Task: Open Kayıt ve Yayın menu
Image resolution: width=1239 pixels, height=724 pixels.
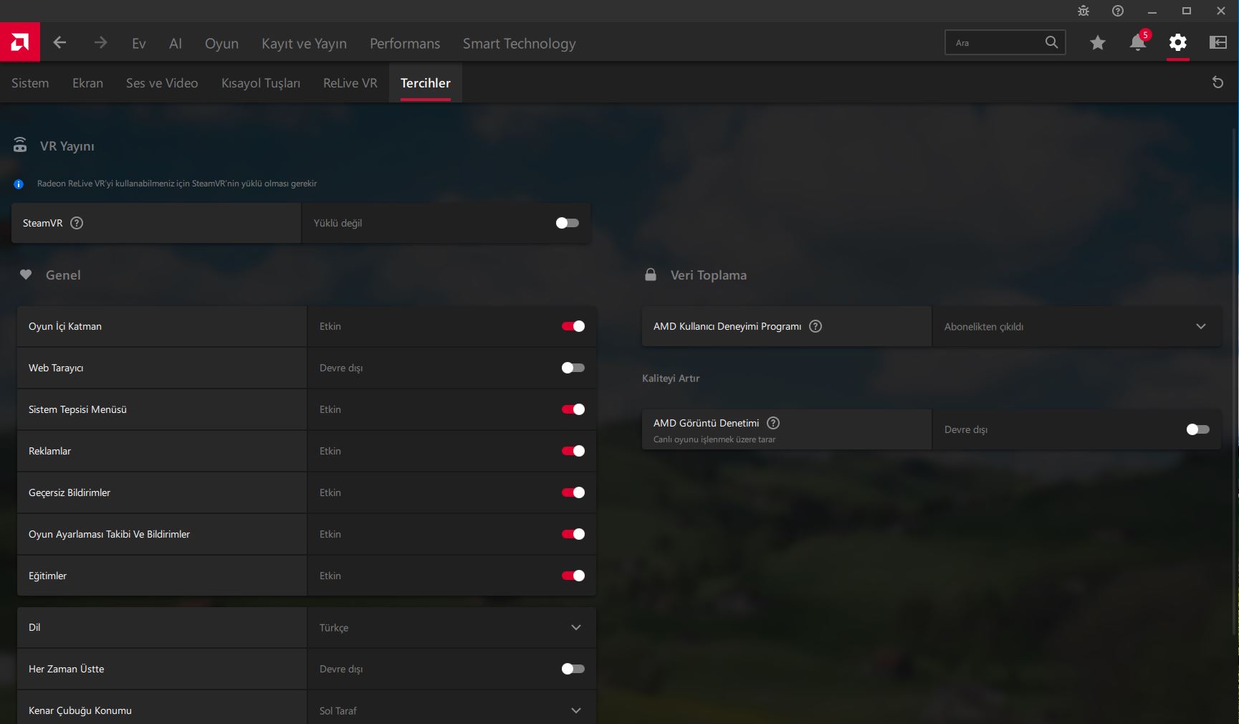Action: (304, 43)
